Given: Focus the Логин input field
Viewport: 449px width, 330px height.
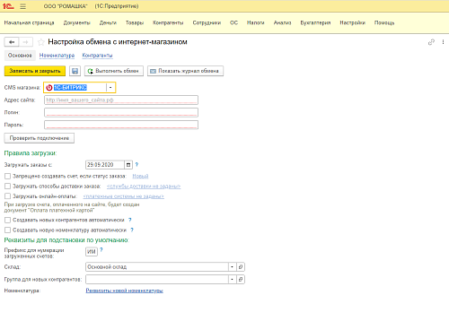Looking at the screenshot, I should tap(121, 112).
